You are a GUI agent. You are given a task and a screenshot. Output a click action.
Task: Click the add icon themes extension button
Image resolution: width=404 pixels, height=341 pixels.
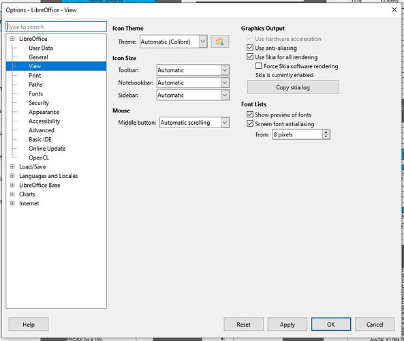(220, 42)
